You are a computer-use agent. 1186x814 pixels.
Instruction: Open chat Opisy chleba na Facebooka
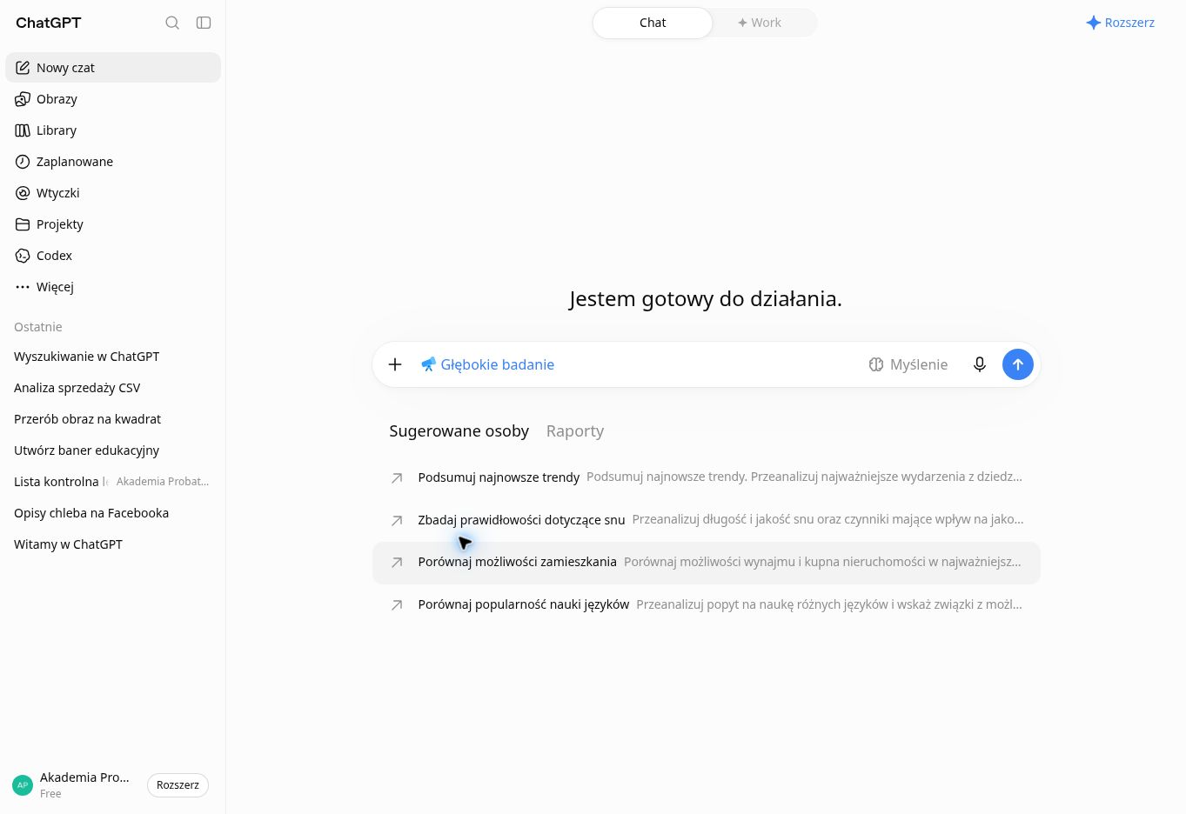[113, 512]
